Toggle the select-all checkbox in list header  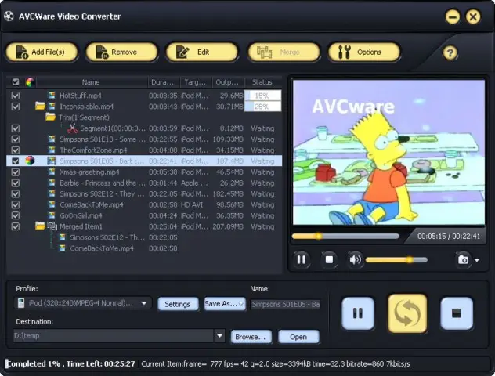pyautogui.click(x=16, y=82)
